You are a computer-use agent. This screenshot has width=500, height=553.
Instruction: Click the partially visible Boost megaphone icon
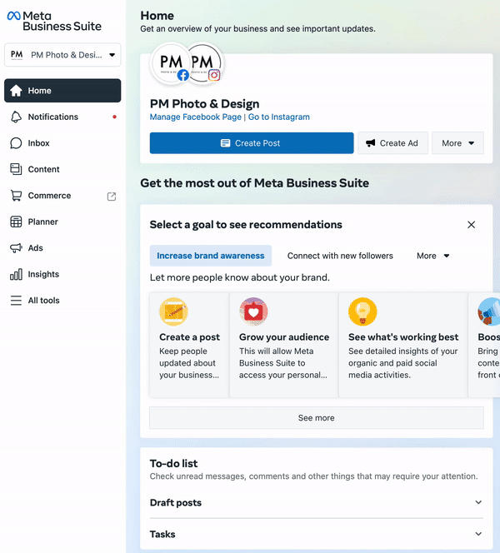(489, 311)
